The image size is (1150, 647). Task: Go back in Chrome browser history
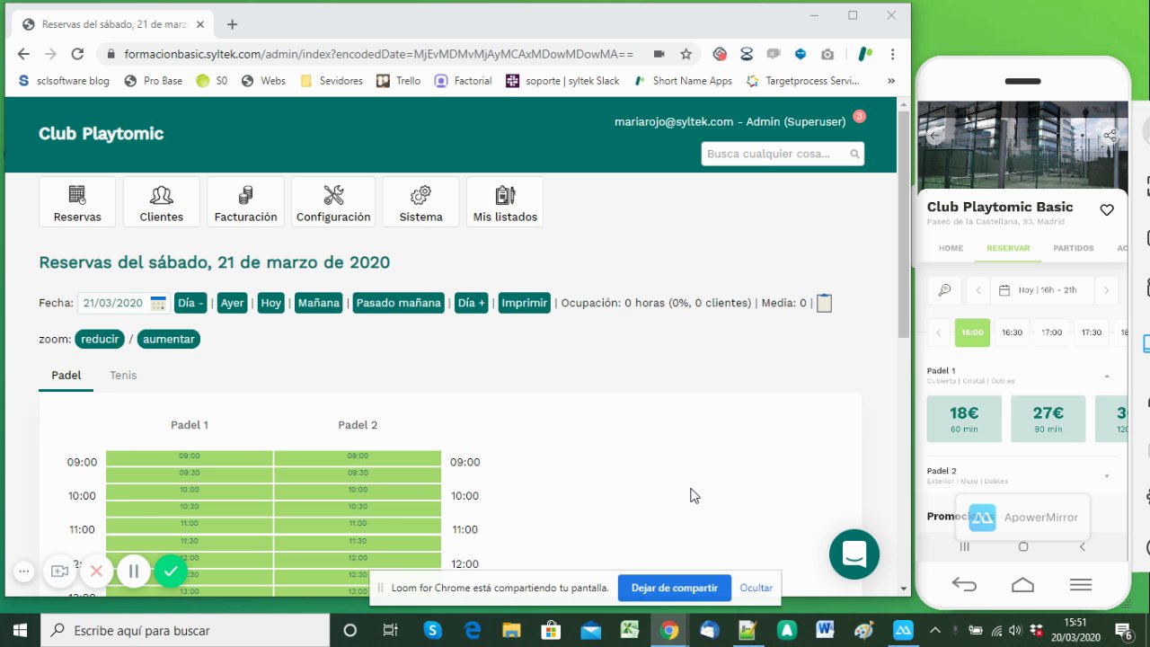click(23, 54)
